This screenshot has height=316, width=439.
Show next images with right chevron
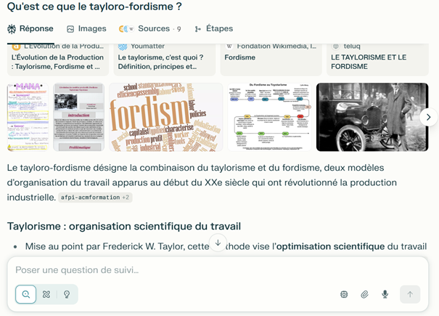tap(428, 117)
